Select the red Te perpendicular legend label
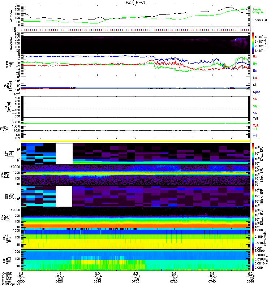 255,125
